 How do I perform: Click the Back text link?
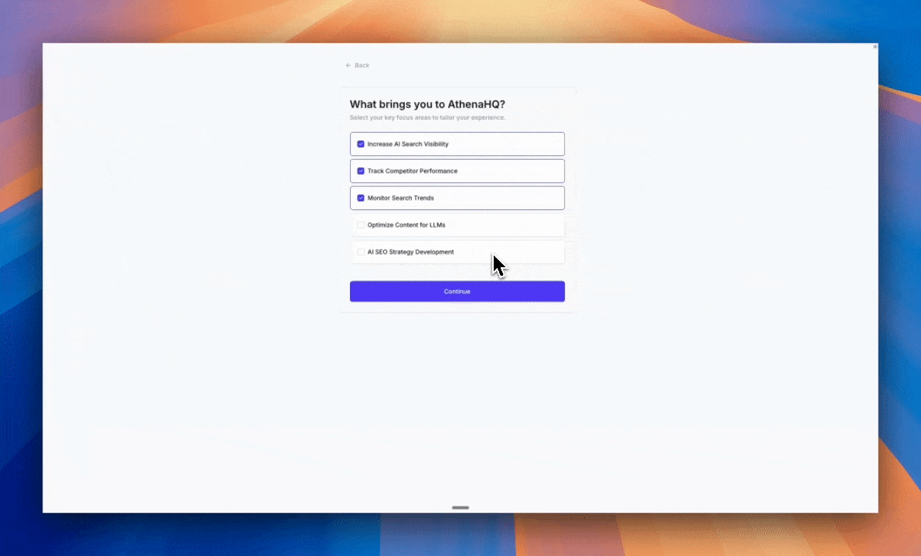point(362,66)
